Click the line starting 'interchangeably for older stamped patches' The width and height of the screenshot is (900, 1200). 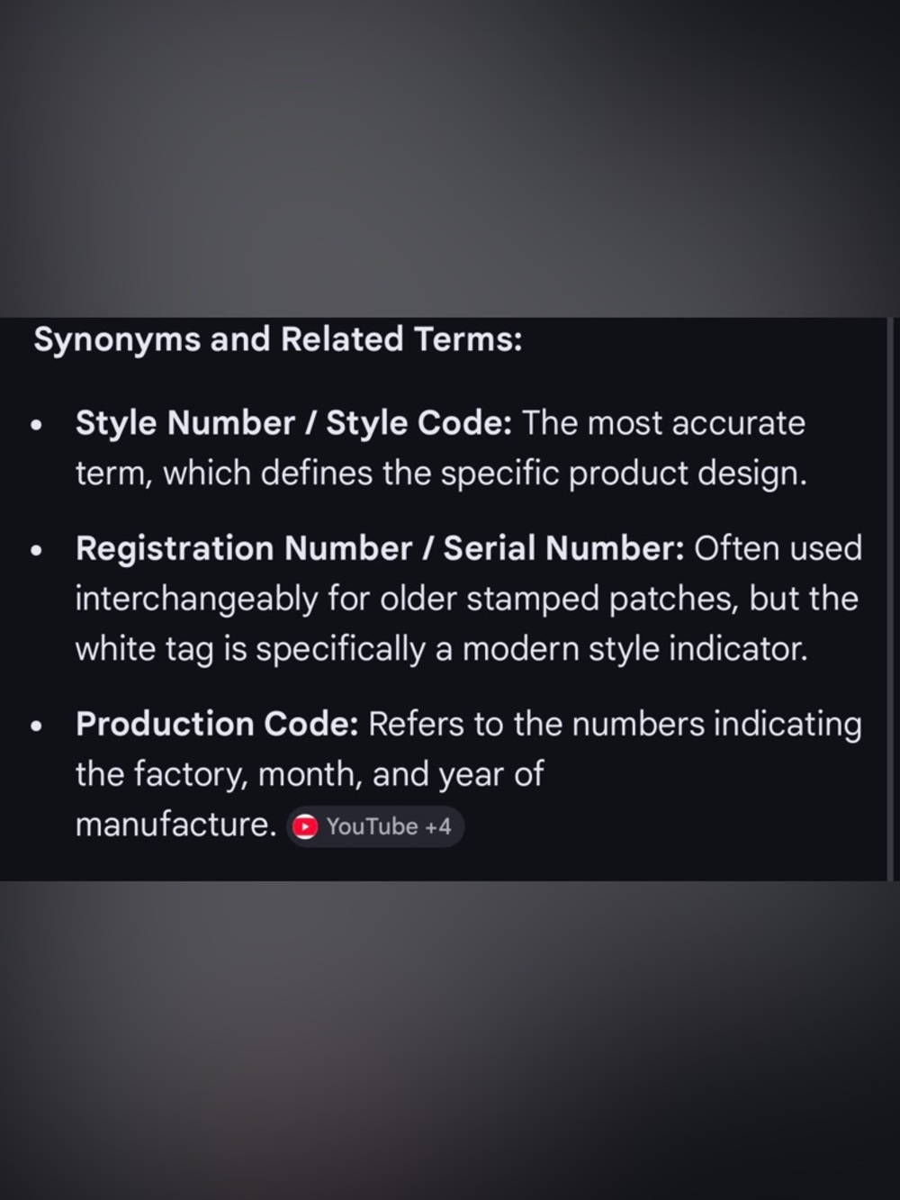click(466, 599)
